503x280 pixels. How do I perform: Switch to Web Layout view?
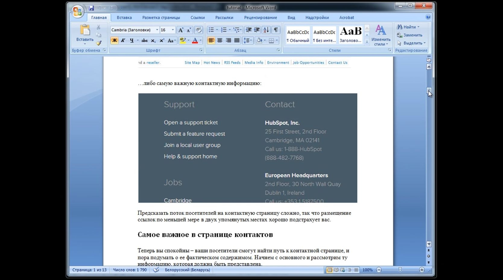(x=343, y=270)
